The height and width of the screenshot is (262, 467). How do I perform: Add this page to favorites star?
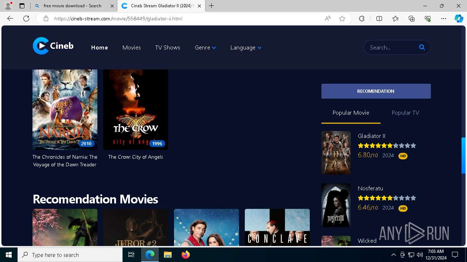tap(342, 19)
